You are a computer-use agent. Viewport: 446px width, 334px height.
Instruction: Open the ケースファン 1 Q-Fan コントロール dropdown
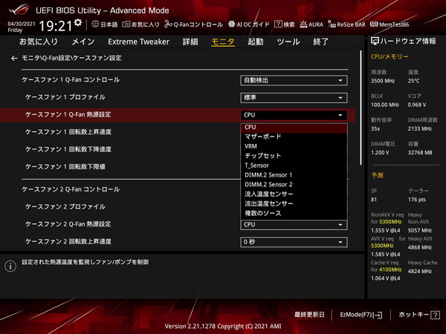pos(294,80)
